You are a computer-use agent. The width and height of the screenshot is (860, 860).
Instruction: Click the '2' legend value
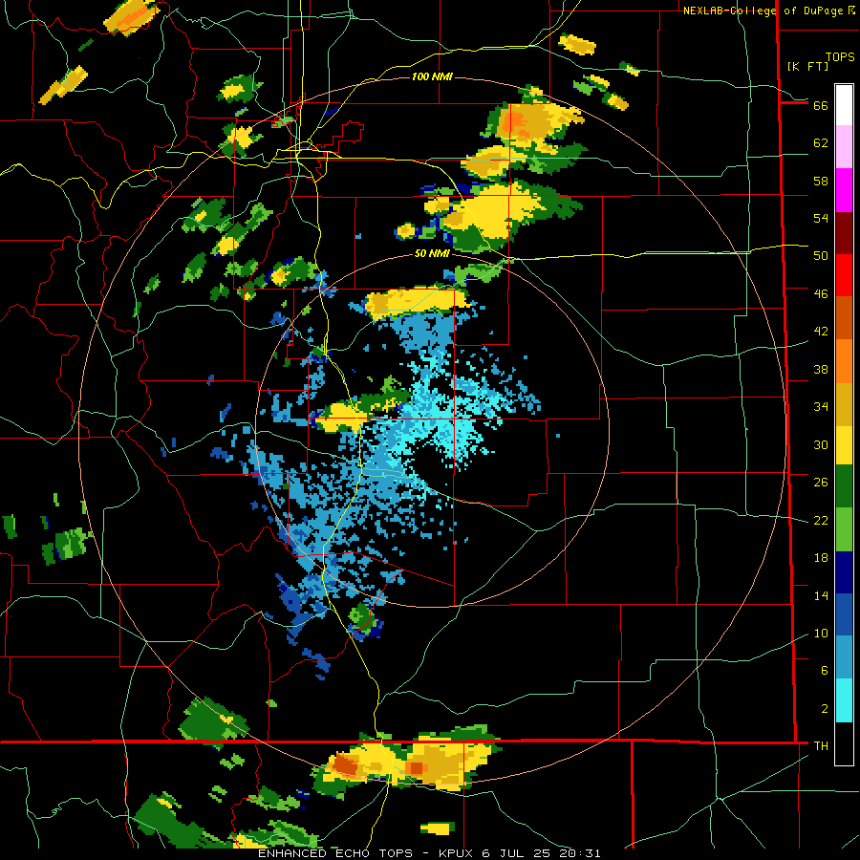coord(825,709)
